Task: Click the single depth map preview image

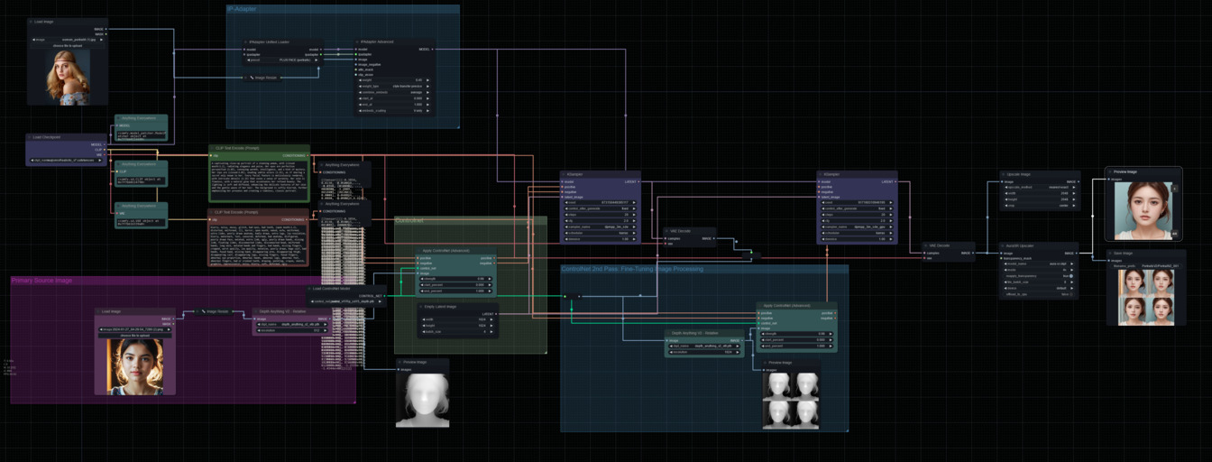Action: pos(422,399)
